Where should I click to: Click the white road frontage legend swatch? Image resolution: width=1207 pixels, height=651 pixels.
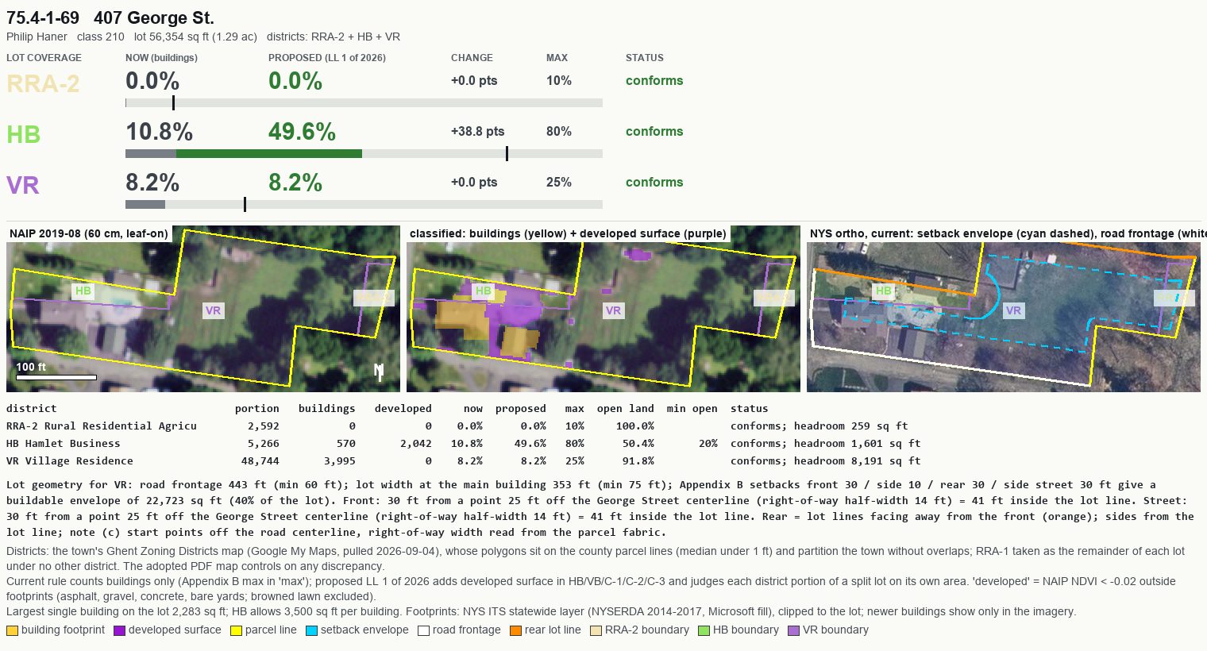pos(423,630)
